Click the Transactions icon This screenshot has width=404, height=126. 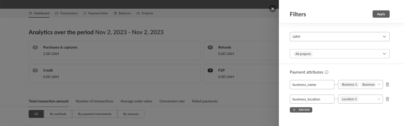pyautogui.click(x=56, y=13)
